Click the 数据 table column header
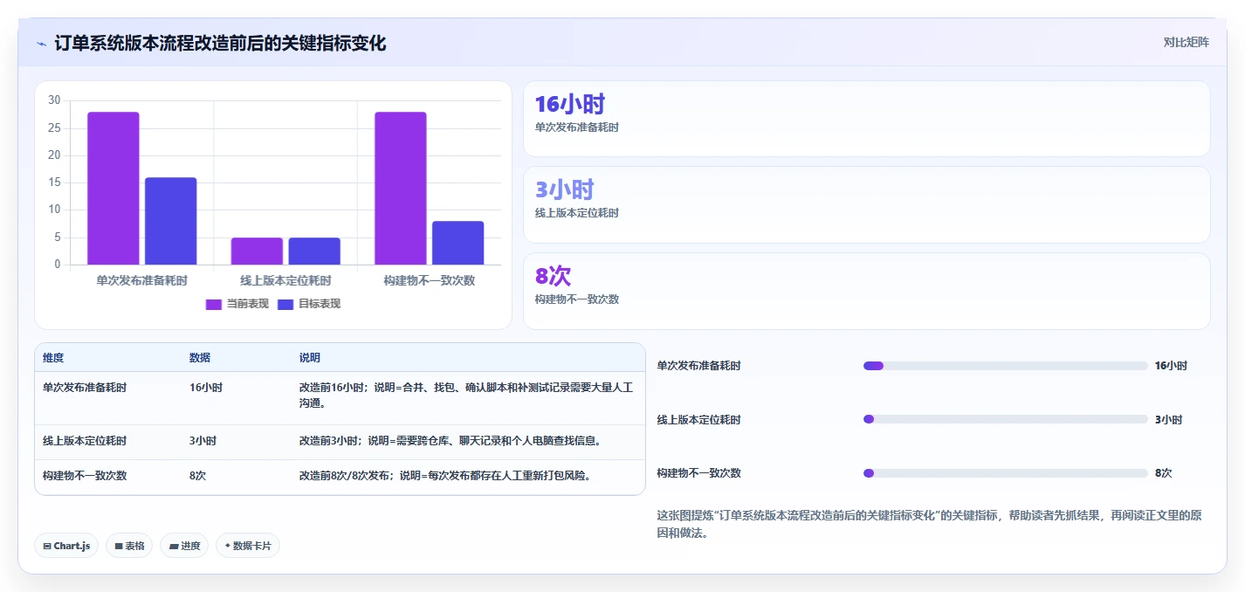1245x592 pixels. (x=200, y=358)
